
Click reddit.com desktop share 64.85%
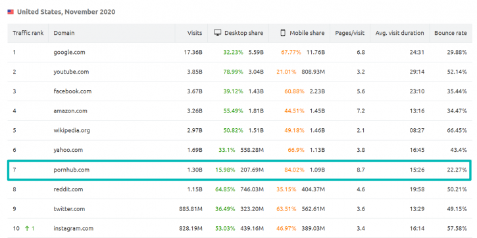(226, 189)
